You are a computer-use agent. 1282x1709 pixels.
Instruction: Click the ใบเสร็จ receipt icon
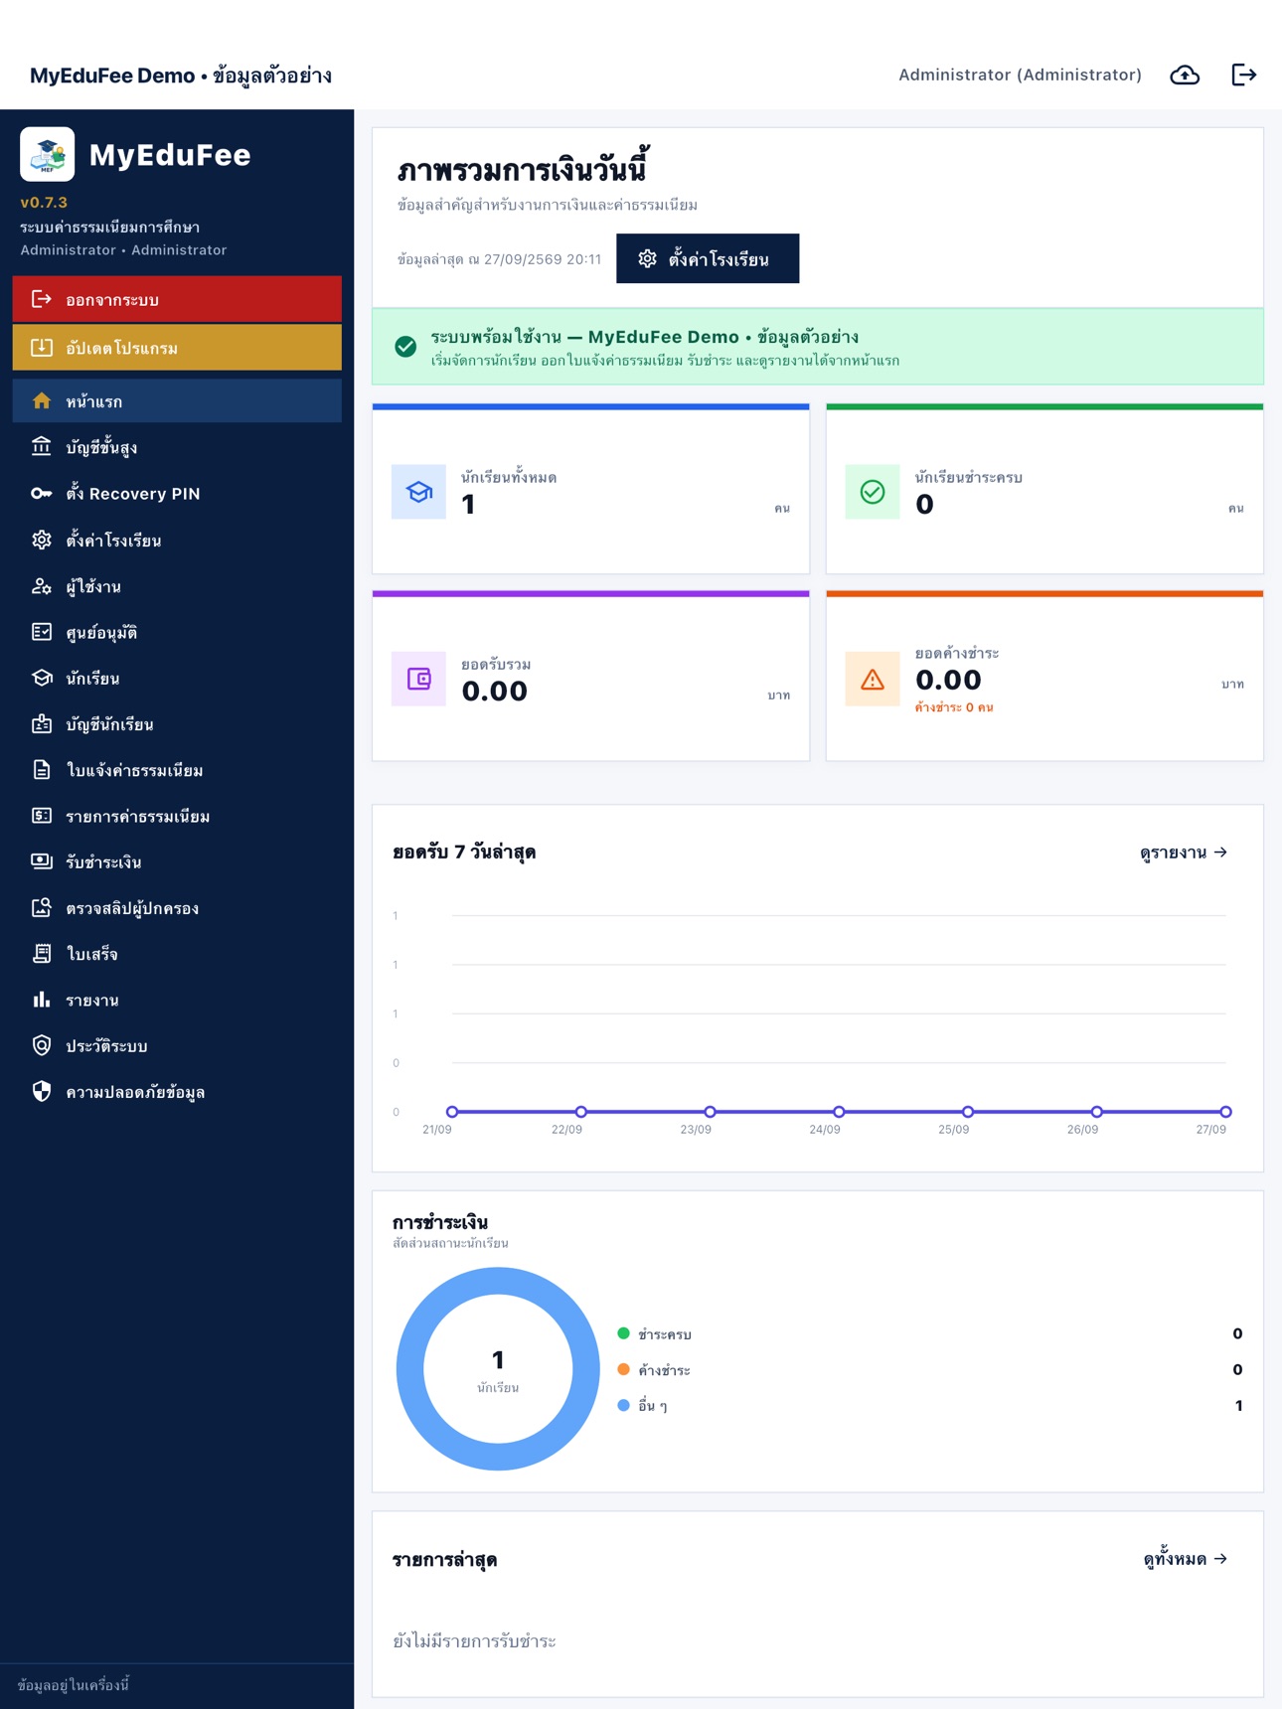click(x=42, y=954)
